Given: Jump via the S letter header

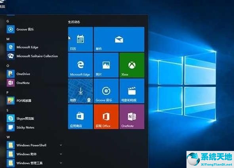Looking at the screenshot, I should tap(8, 111).
